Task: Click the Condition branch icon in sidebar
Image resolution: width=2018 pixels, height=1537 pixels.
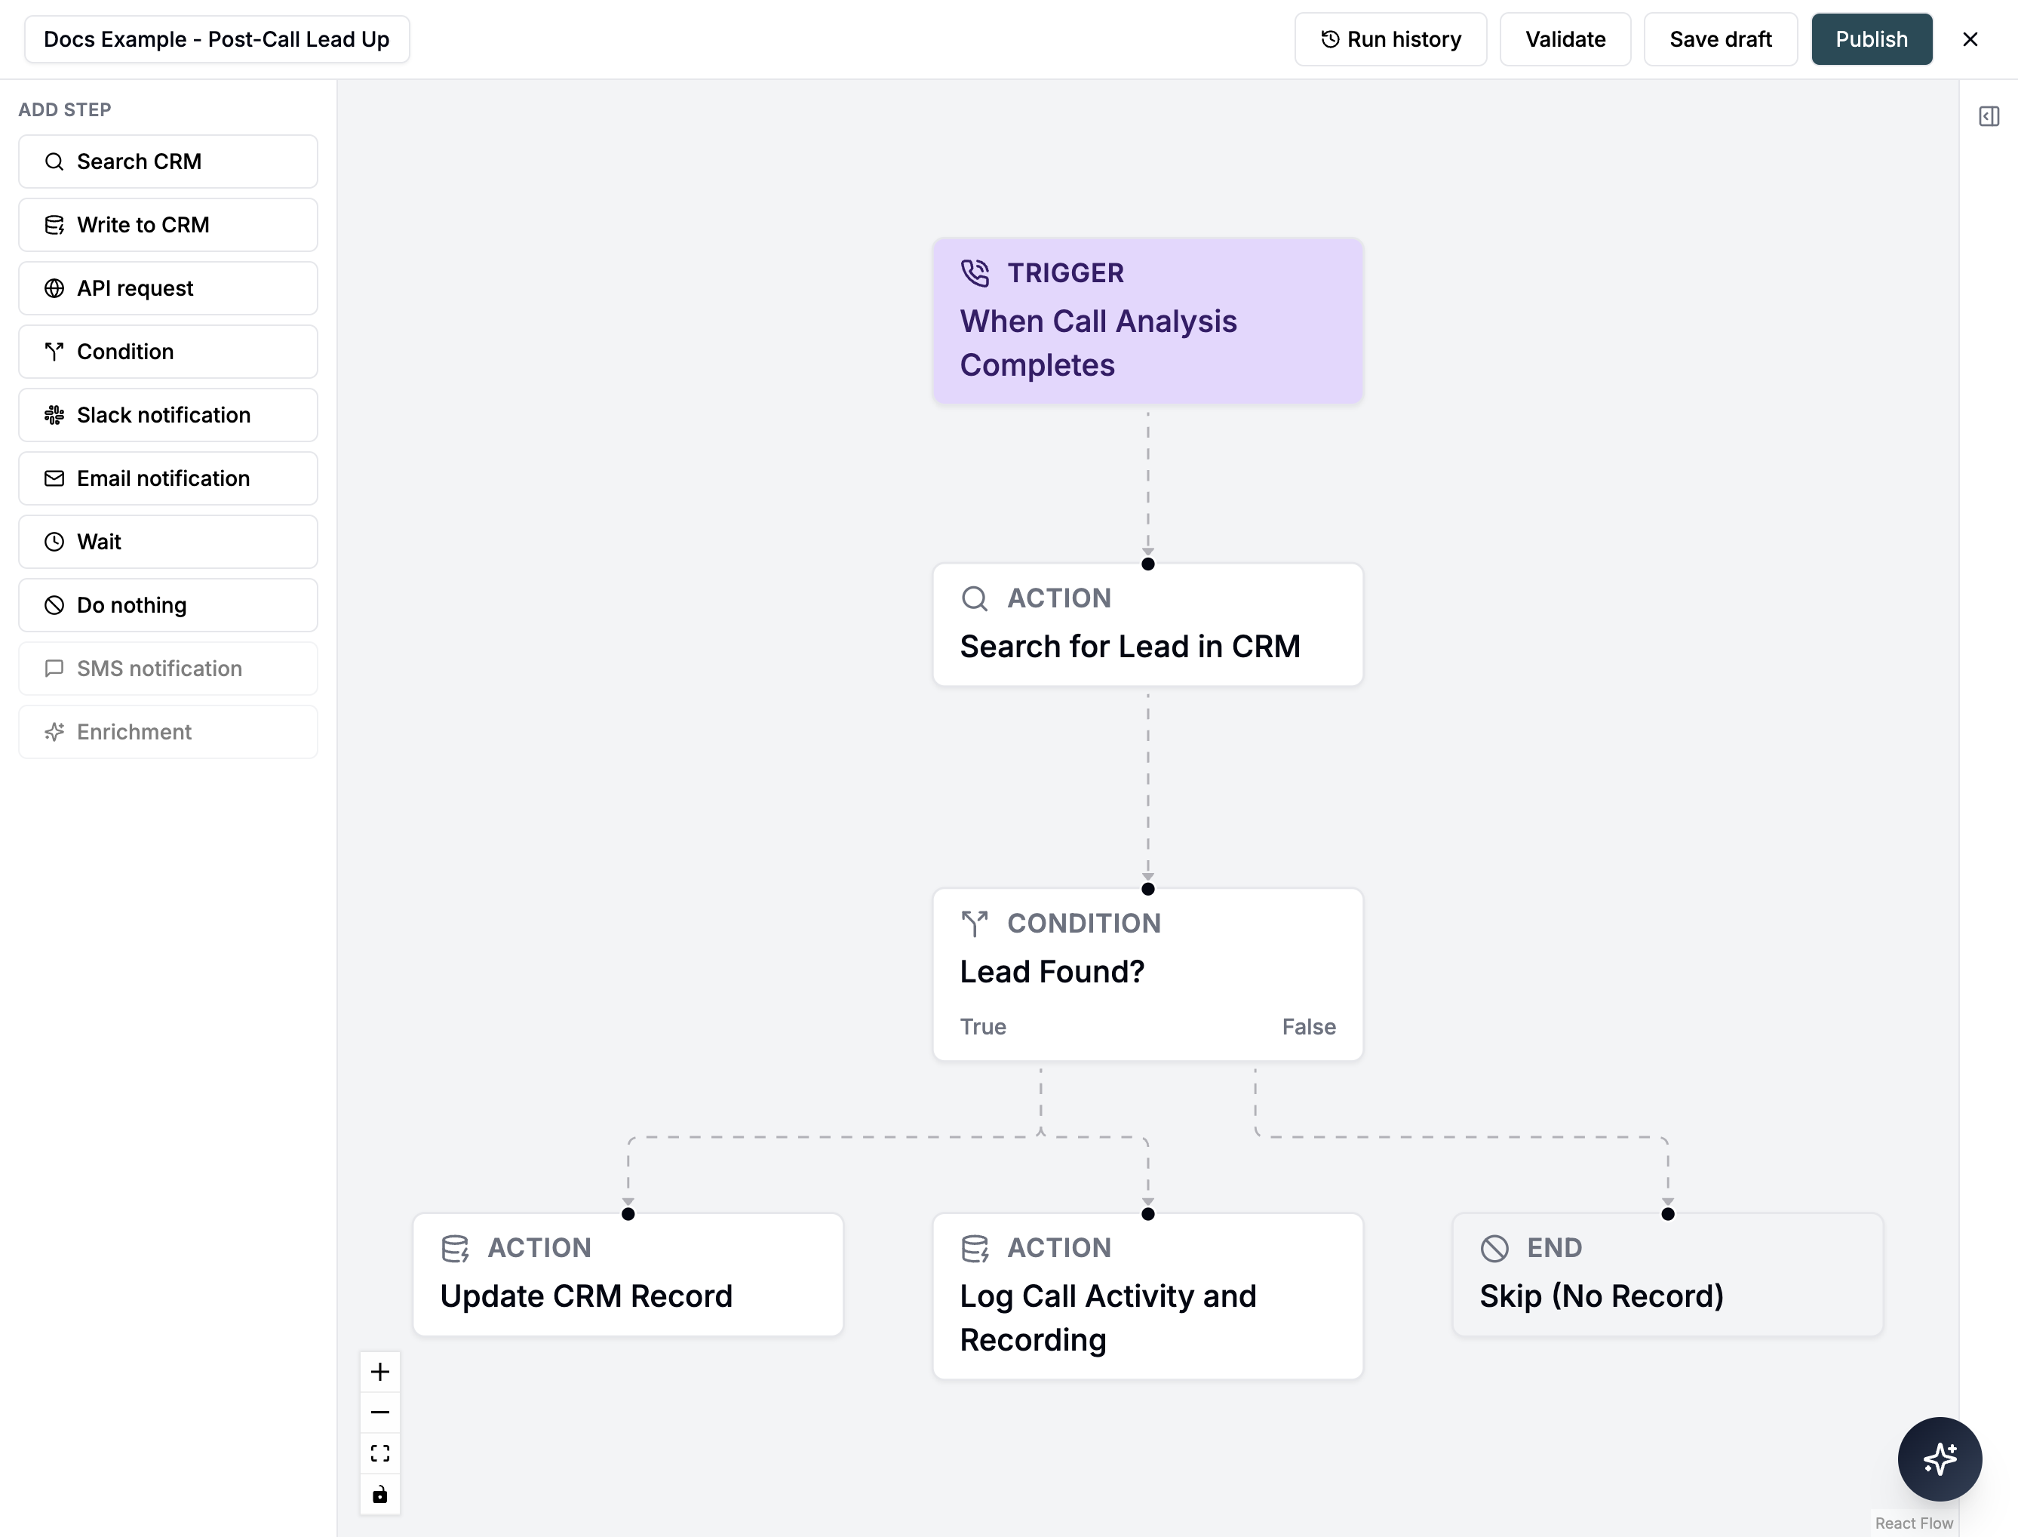Action: (54, 352)
